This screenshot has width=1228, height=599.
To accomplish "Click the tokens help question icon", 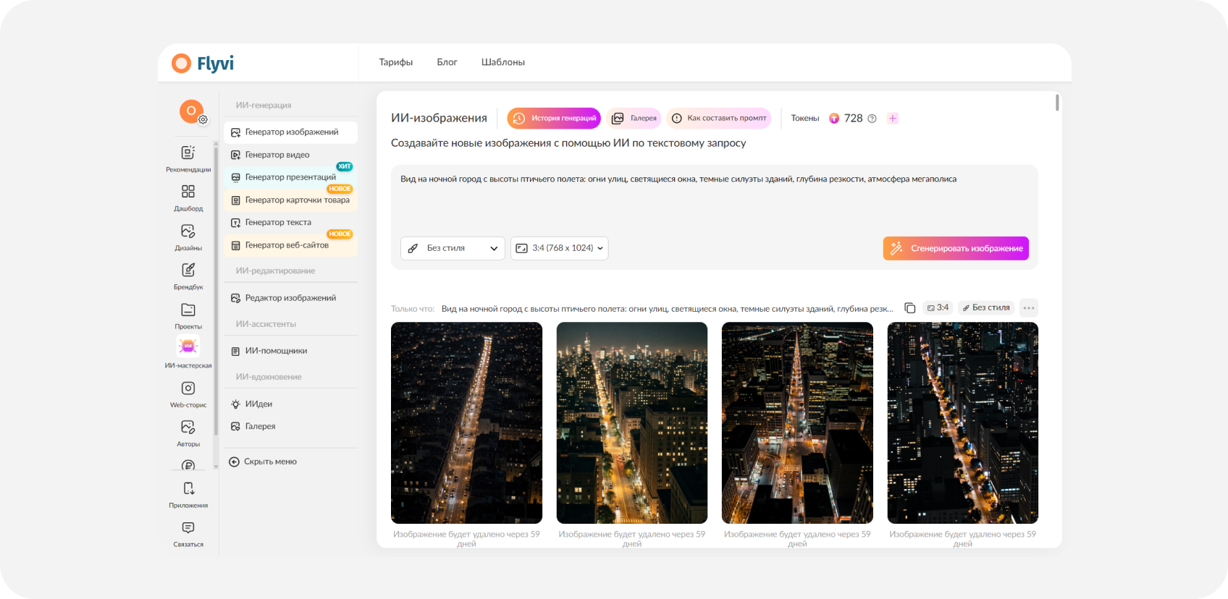I will [872, 119].
